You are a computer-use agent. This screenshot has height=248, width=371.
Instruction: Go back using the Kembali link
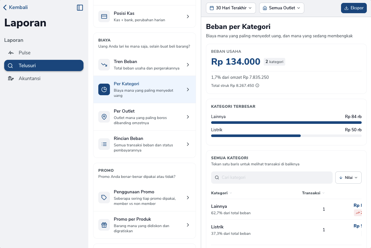click(15, 7)
